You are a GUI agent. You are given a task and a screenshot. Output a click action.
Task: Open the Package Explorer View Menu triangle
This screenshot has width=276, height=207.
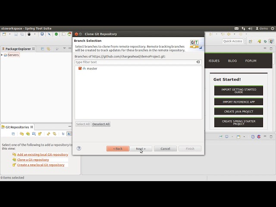click(x=64, y=48)
